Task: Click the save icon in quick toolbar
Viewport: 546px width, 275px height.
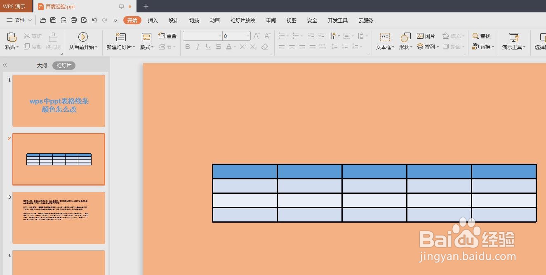Action: [53, 20]
